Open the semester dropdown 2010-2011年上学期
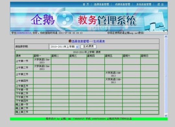175x127 pixels. pos(64,47)
